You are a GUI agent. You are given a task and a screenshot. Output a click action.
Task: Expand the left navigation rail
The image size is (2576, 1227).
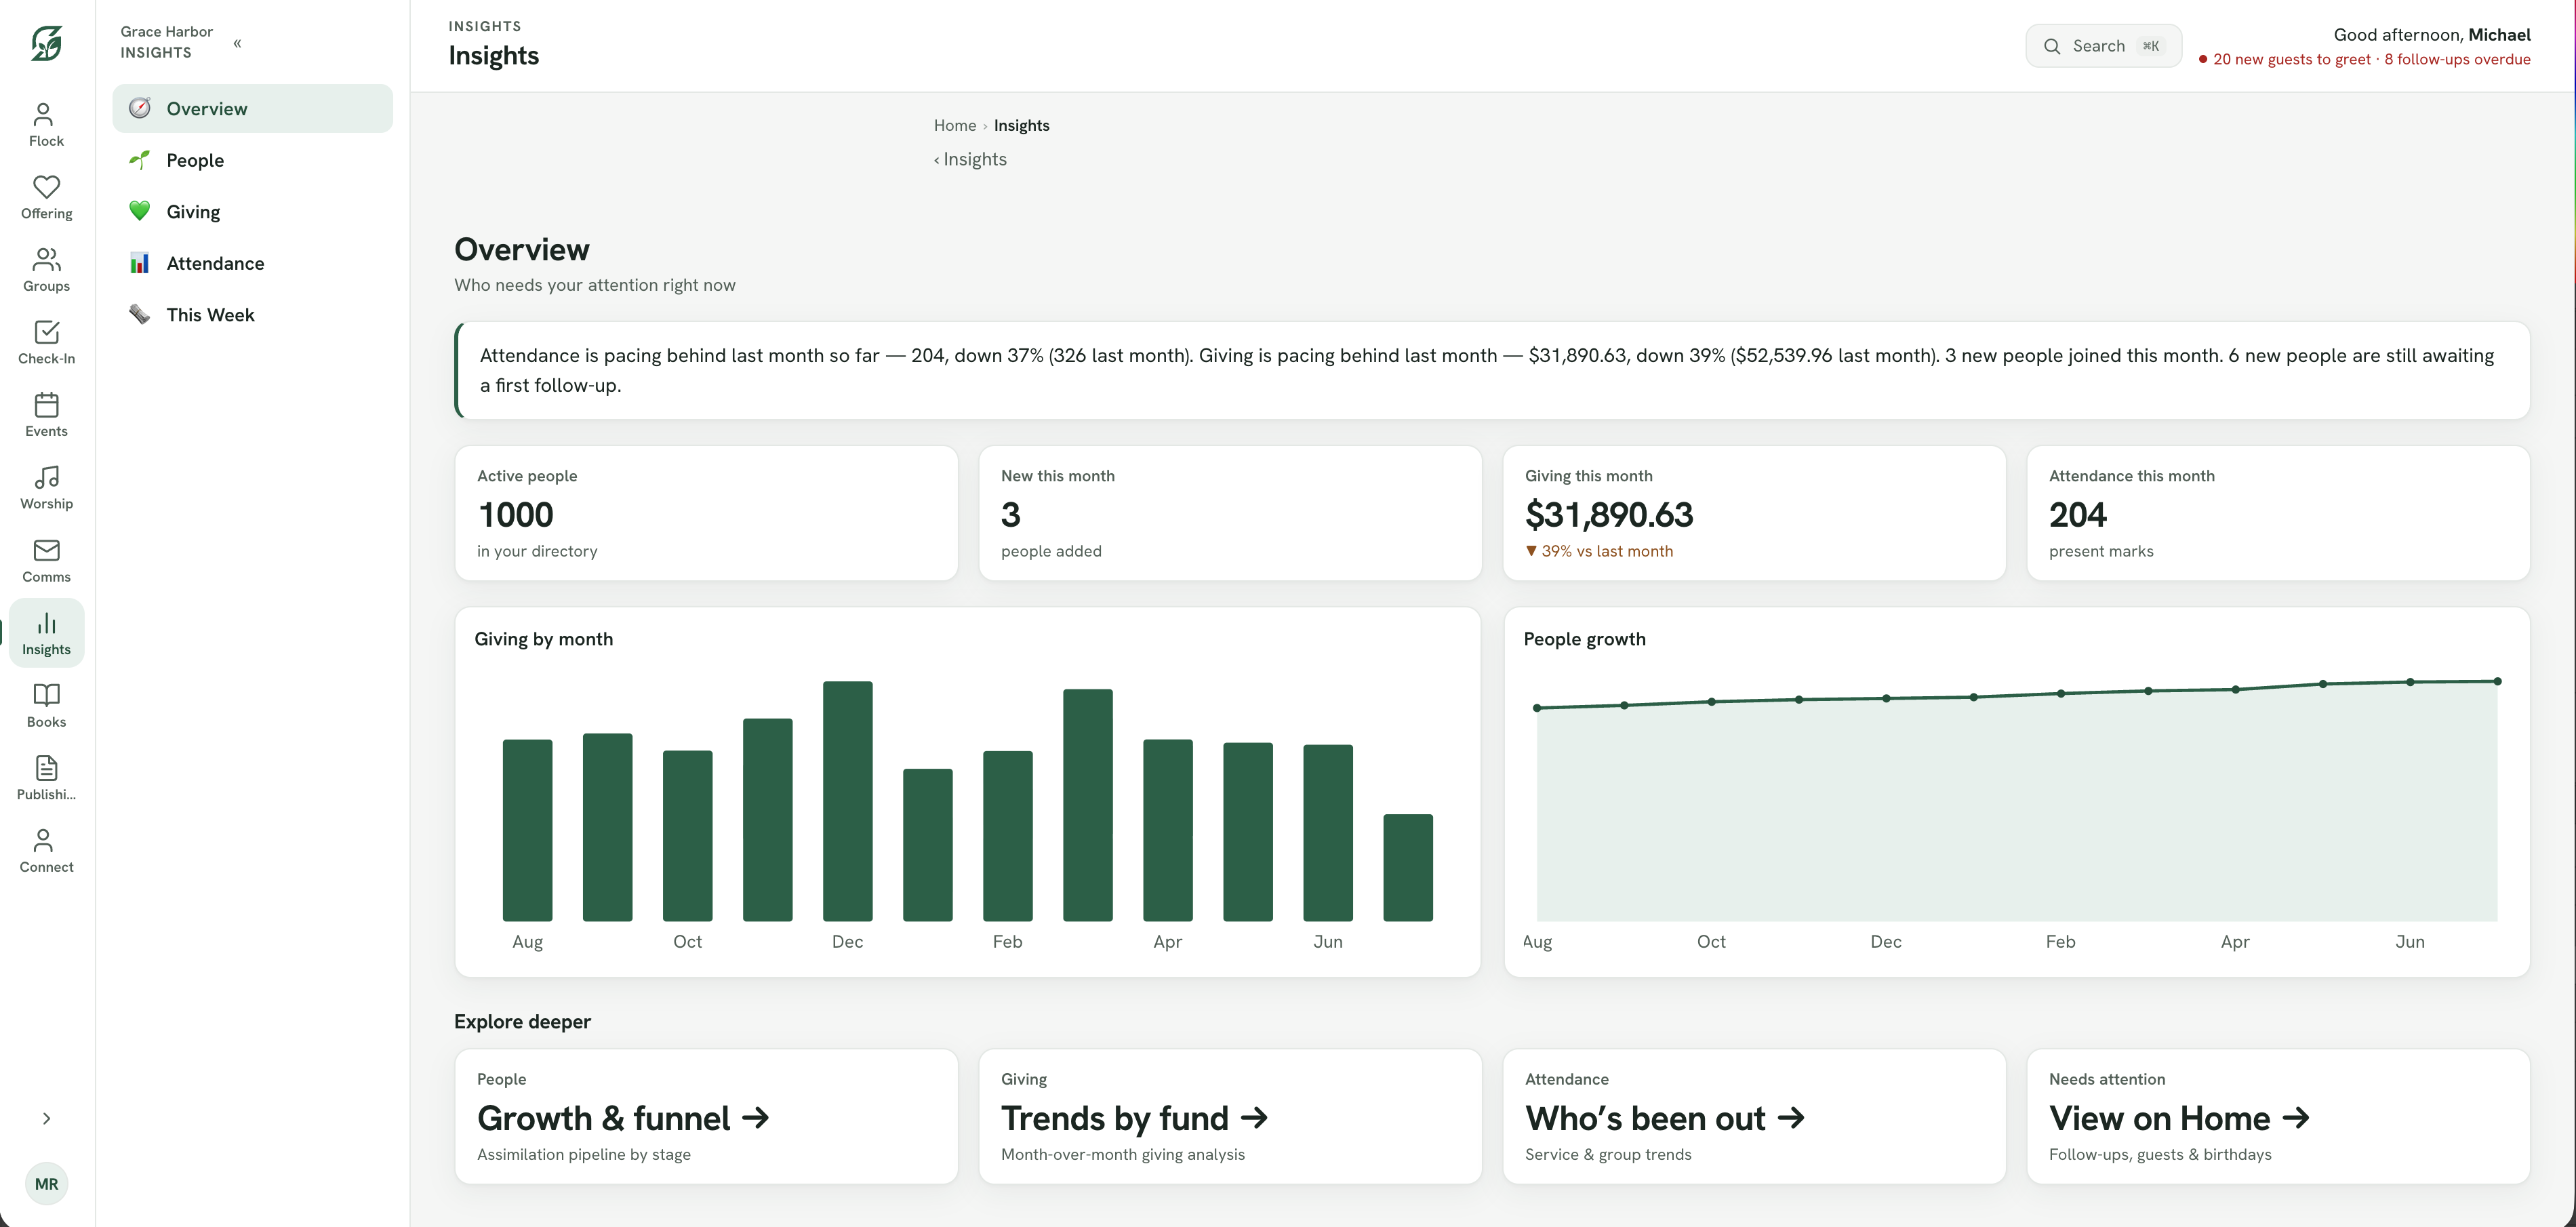click(x=46, y=1119)
